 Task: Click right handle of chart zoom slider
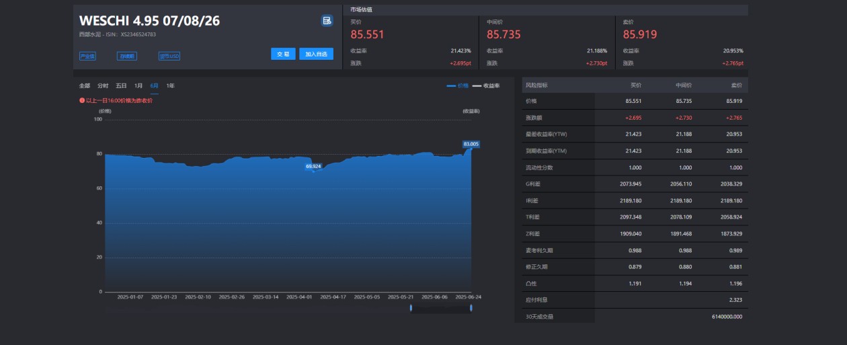[471, 308]
